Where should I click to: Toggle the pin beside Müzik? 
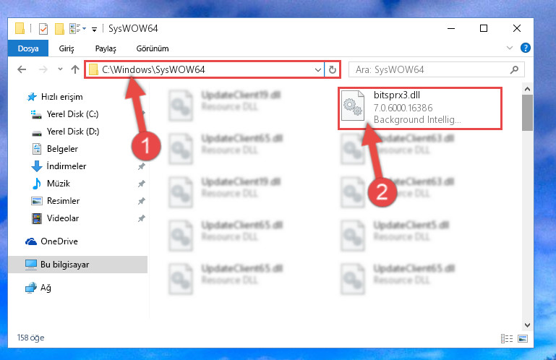pos(142,184)
